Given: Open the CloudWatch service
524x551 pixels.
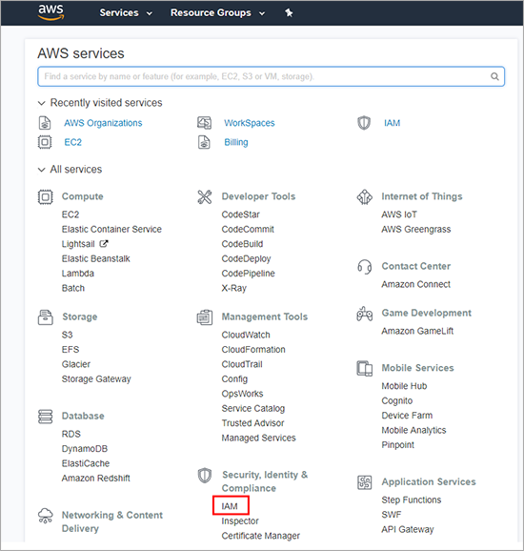Looking at the screenshot, I should (246, 335).
